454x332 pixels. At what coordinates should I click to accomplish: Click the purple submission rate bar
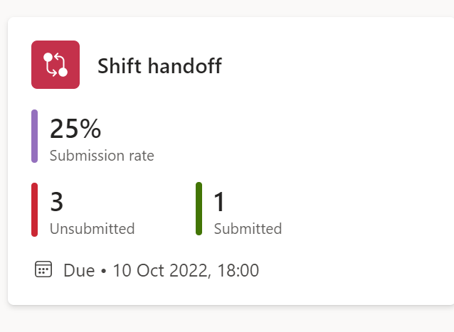click(34, 136)
